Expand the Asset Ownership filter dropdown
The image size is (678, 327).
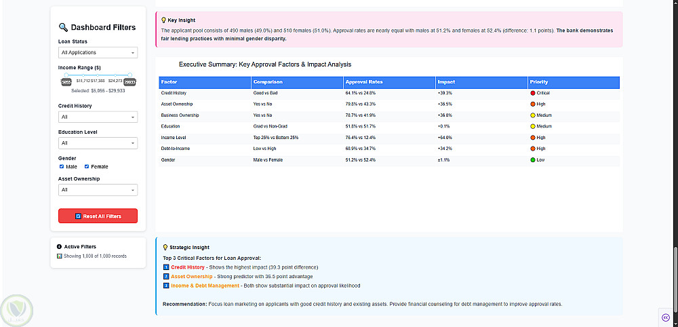coord(98,190)
